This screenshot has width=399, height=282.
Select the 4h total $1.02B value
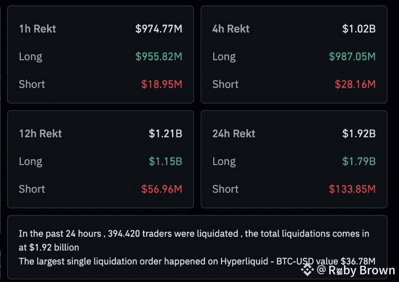pyautogui.click(x=359, y=29)
